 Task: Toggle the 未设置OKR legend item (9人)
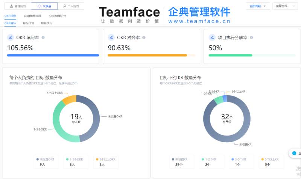point(46,162)
